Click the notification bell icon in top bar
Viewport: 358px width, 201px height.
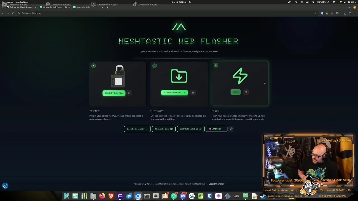[x=190, y=2]
